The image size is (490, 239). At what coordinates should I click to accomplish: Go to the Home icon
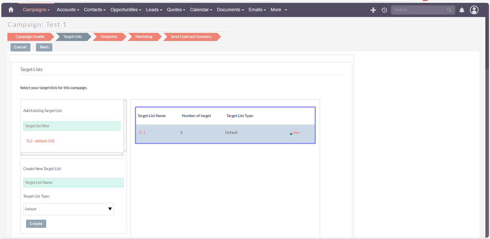(11, 10)
